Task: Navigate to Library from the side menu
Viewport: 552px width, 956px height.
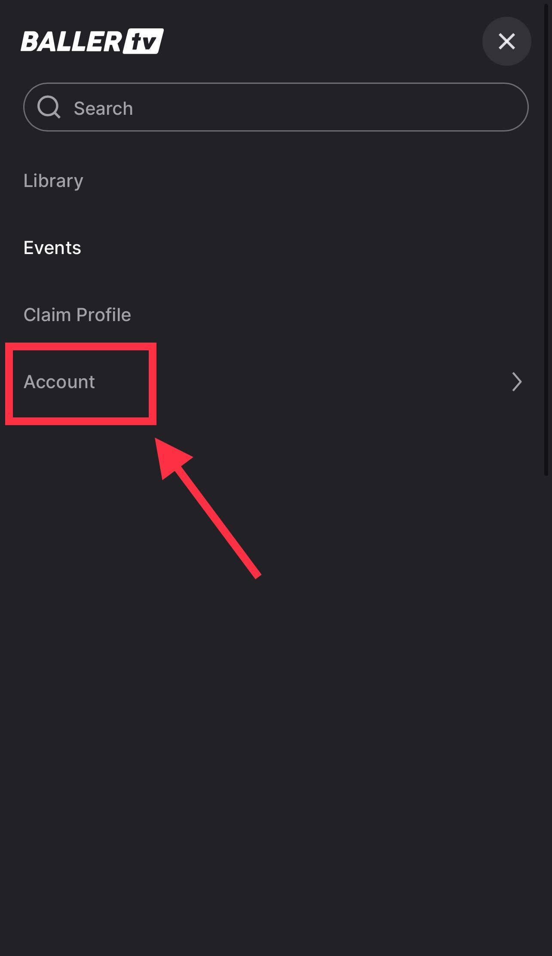Action: point(53,181)
